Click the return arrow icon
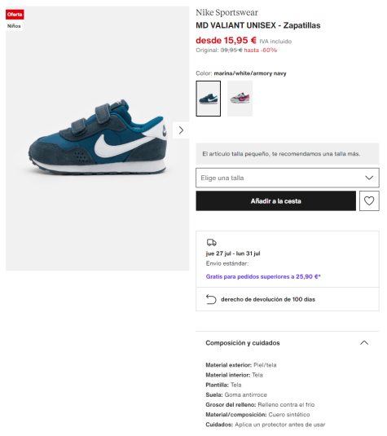 click(211, 299)
